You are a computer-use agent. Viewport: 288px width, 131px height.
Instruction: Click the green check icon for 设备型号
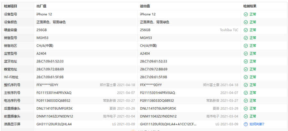tap(246, 14)
